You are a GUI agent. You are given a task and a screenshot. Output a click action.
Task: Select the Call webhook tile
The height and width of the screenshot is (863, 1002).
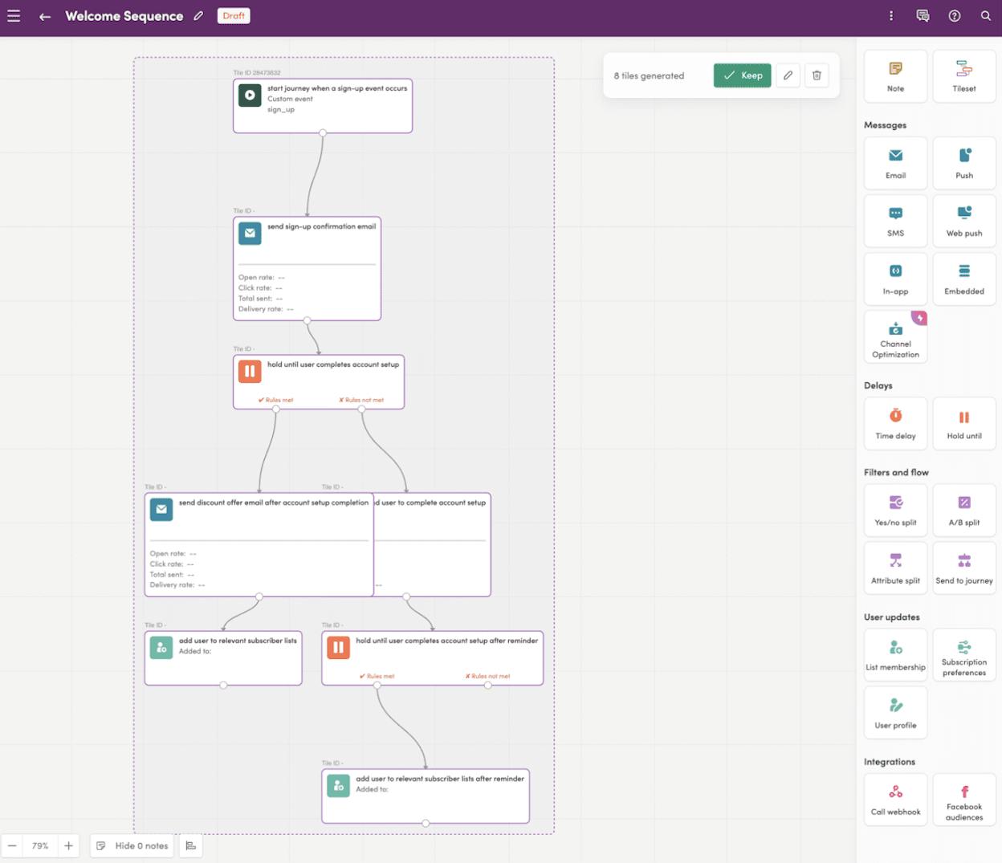(x=895, y=800)
